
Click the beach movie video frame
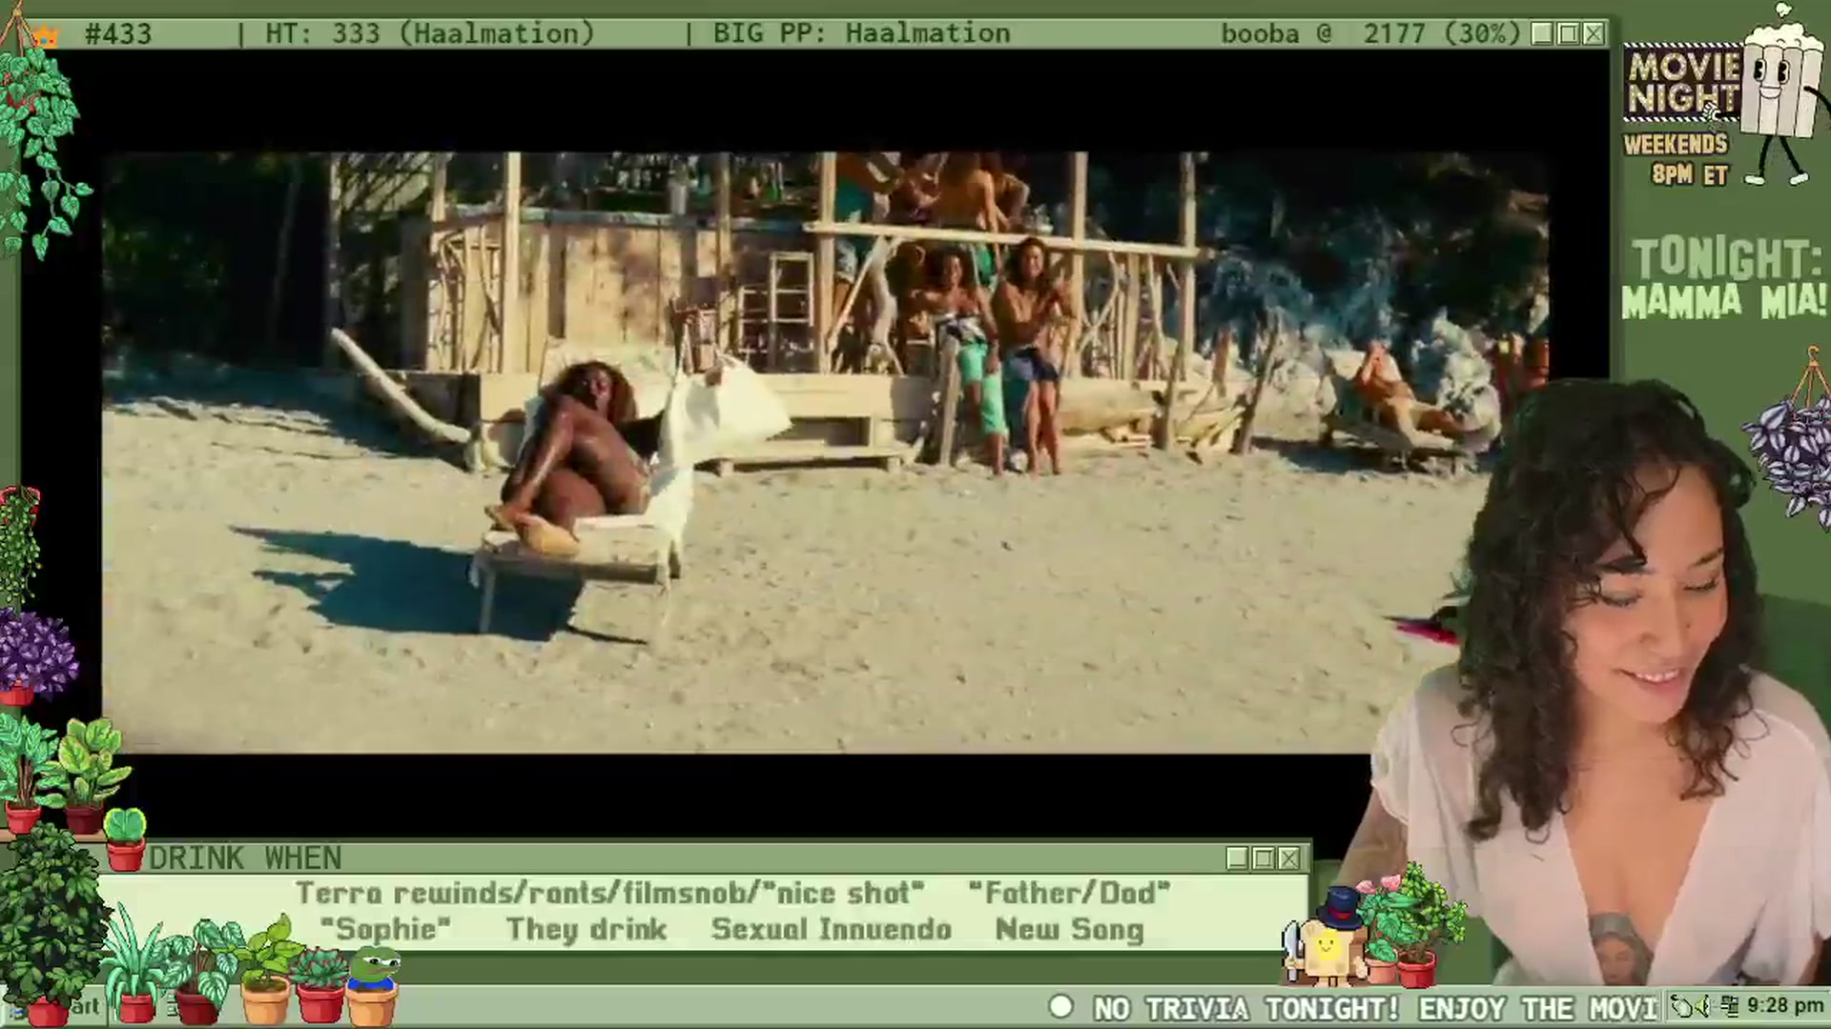(x=825, y=453)
